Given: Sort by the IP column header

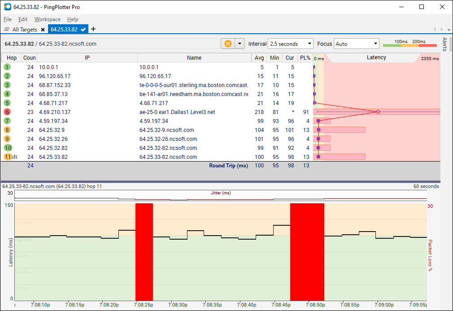Looking at the screenshot, I should [x=87, y=58].
